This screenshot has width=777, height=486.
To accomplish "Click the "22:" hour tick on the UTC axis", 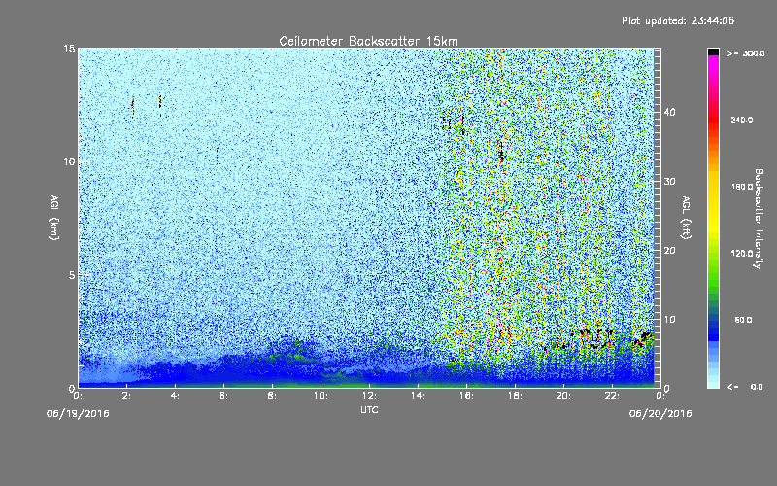I will [613, 396].
